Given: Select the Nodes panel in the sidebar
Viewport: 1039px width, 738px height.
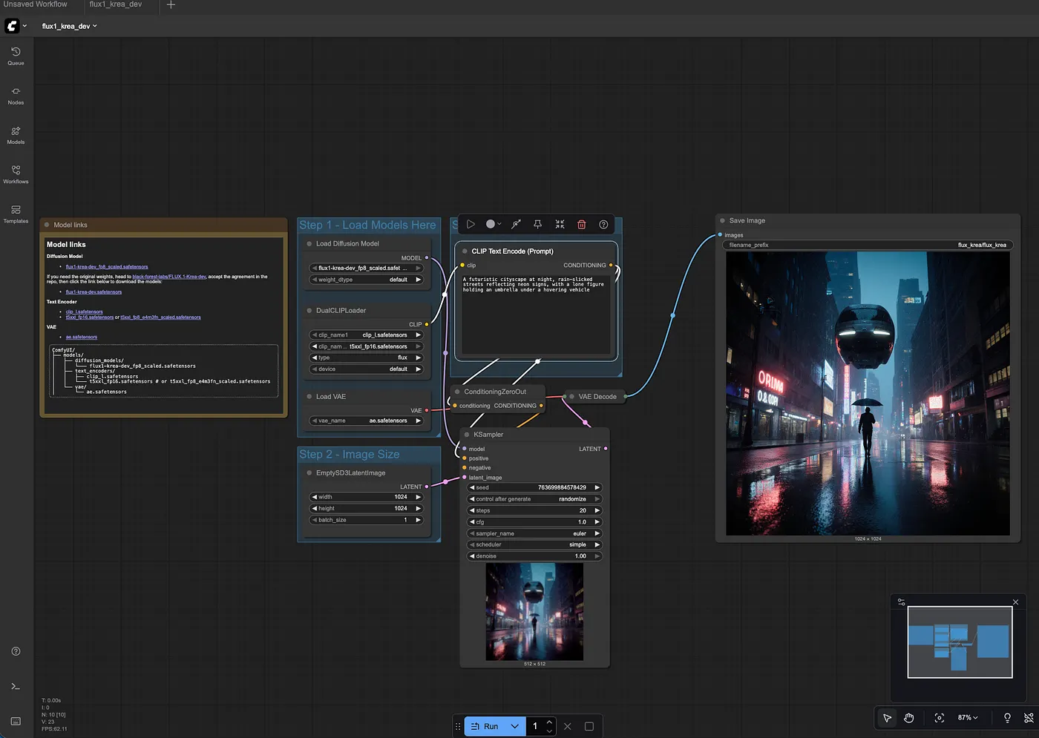Looking at the screenshot, I should [15, 96].
